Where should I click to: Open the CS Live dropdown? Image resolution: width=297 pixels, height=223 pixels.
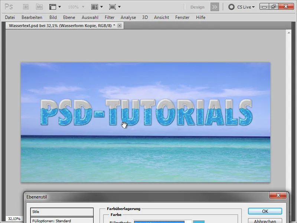[x=242, y=7]
